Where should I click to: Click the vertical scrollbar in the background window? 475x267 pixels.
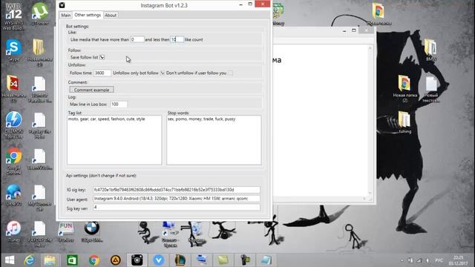point(370,120)
